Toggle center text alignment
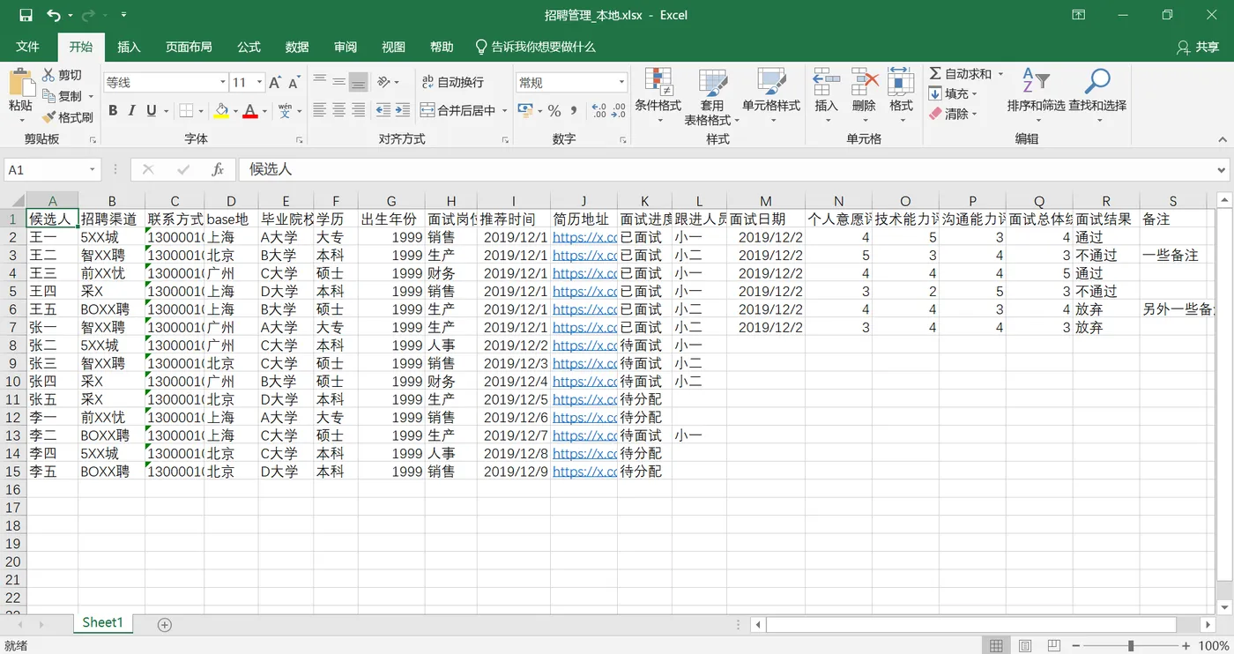Screen dimensions: 1234x654 tap(338, 110)
